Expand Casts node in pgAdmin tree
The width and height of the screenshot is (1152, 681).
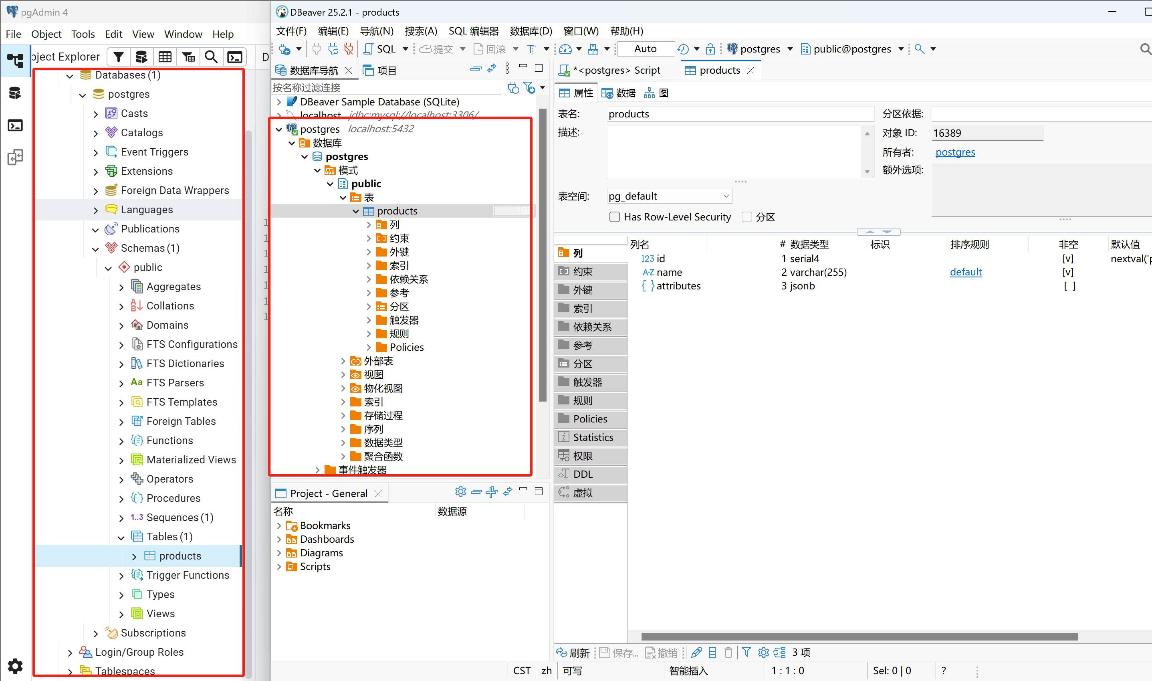click(x=95, y=114)
